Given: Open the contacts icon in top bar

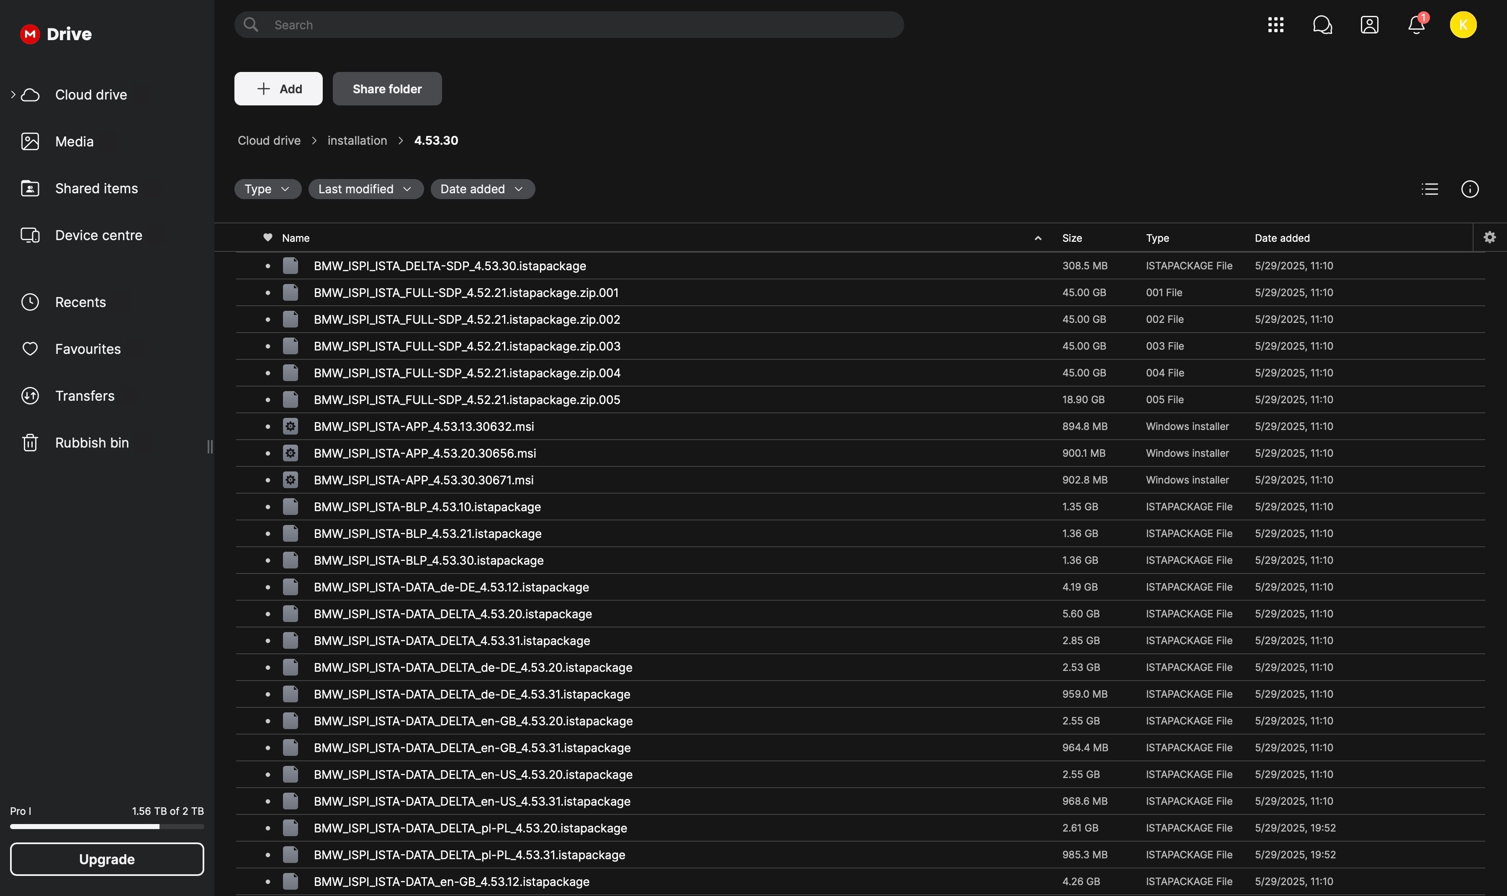Looking at the screenshot, I should pyautogui.click(x=1369, y=25).
